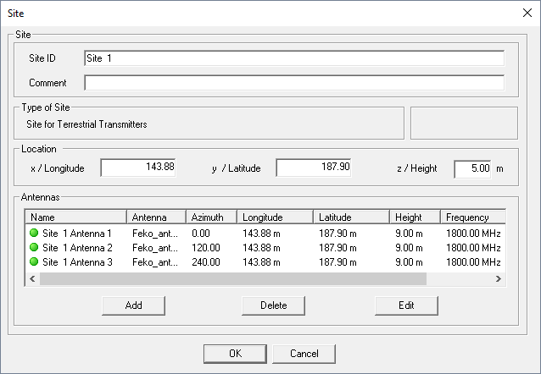
Task: Click green status icon for Site 1 Antenna 2
Action: 34,247
